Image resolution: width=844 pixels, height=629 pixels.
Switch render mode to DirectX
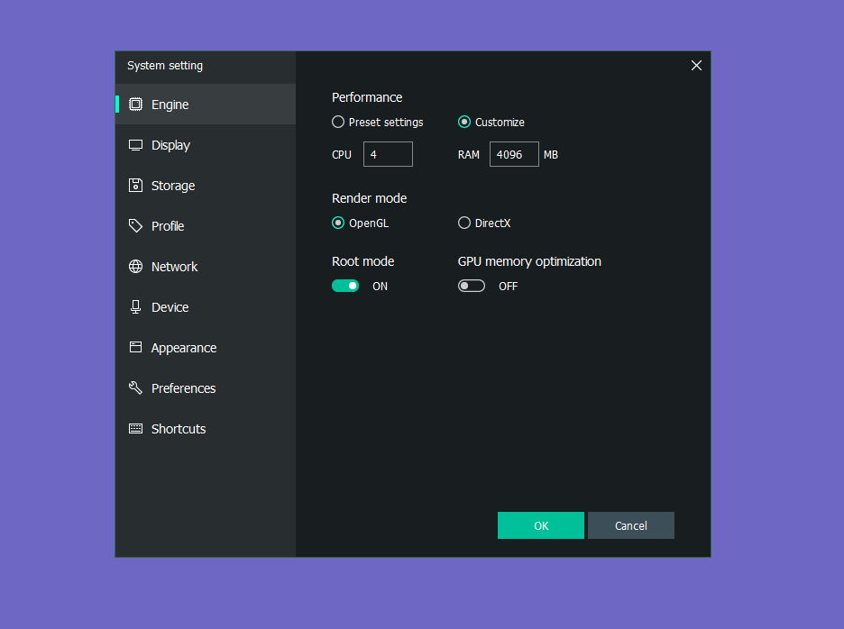pyautogui.click(x=463, y=223)
